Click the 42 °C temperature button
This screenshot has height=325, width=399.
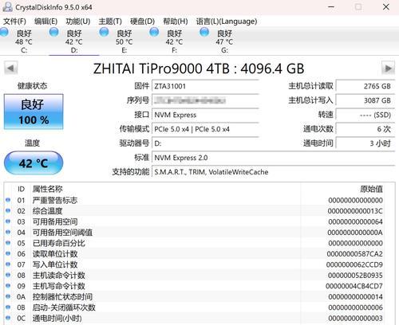coord(34,163)
